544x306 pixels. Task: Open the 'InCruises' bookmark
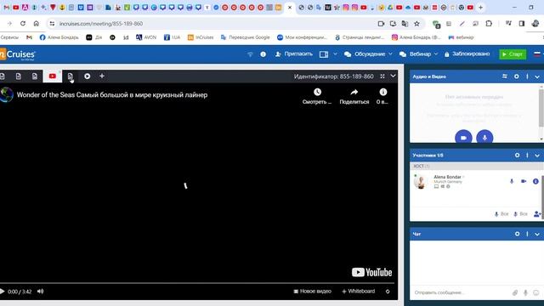201,37
